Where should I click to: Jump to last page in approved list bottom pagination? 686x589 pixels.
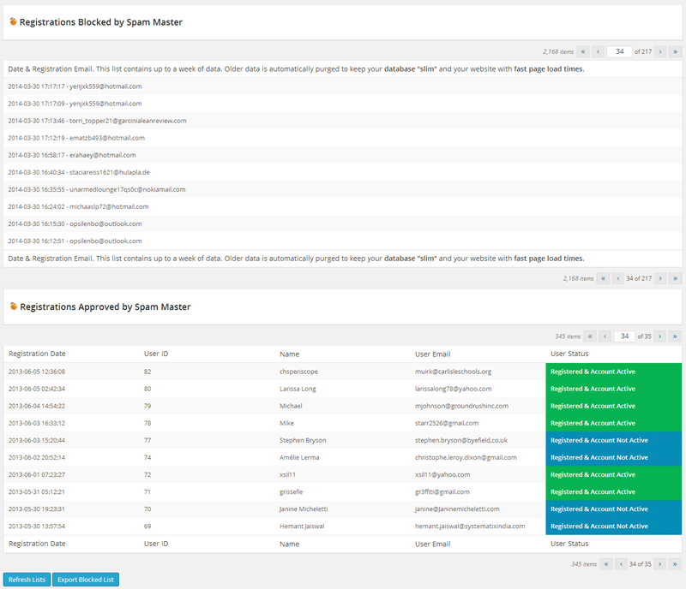(675, 564)
